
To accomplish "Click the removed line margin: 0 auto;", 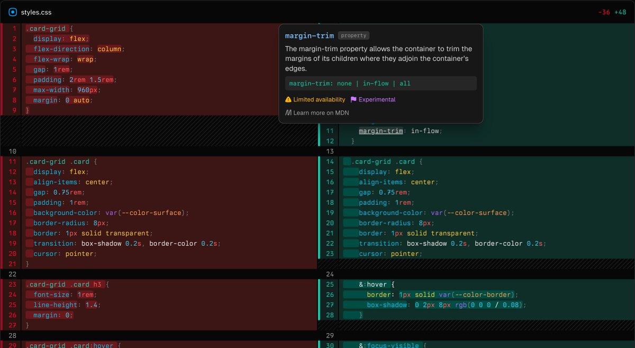I will (x=63, y=100).
